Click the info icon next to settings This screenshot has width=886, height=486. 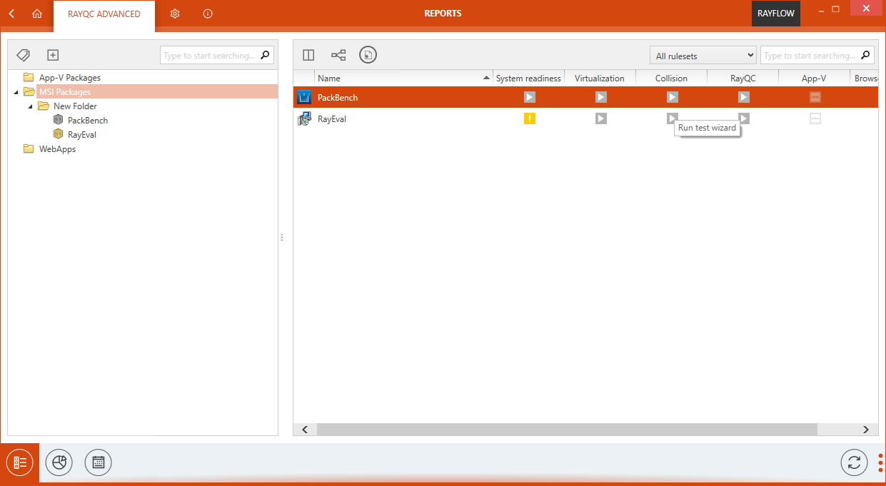coord(207,14)
